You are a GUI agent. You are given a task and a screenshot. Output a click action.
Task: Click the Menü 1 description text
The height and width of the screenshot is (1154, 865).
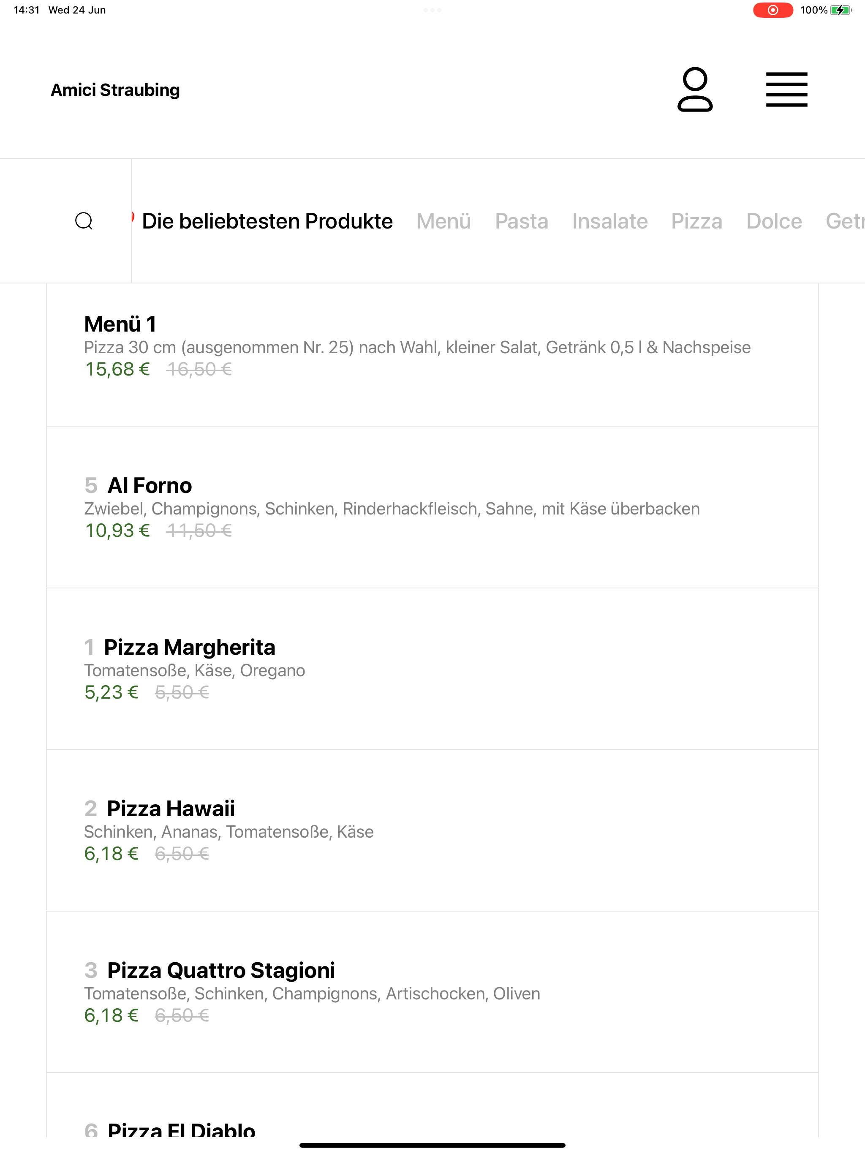417,348
